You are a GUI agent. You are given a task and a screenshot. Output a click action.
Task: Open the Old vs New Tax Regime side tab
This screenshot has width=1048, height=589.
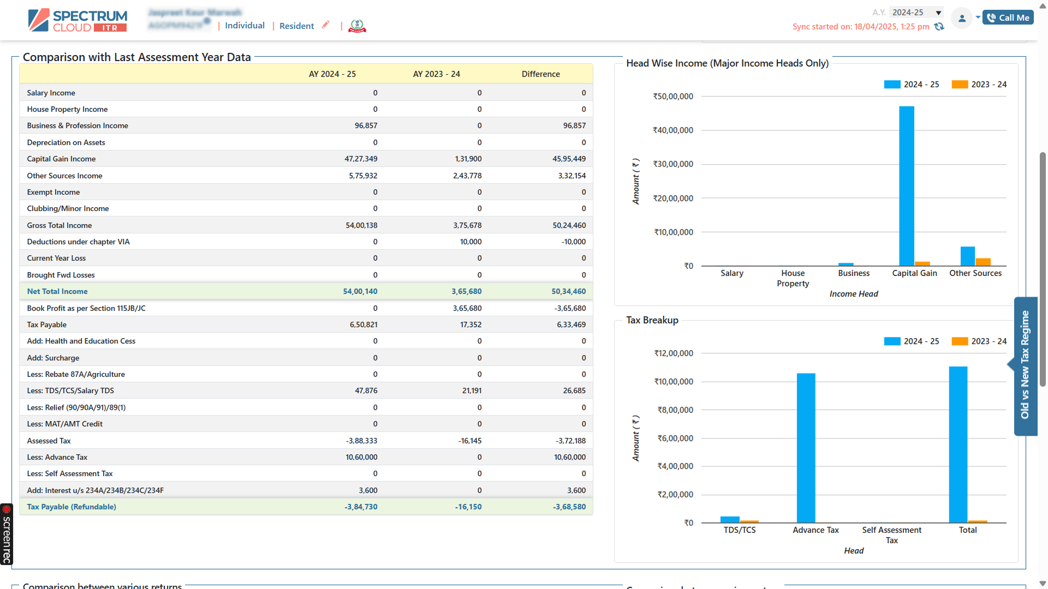[x=1025, y=365]
